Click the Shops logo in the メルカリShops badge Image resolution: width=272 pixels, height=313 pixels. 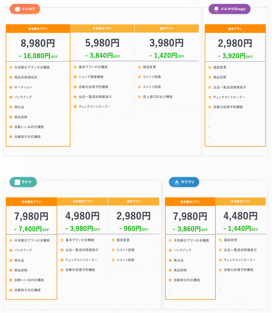217,9
